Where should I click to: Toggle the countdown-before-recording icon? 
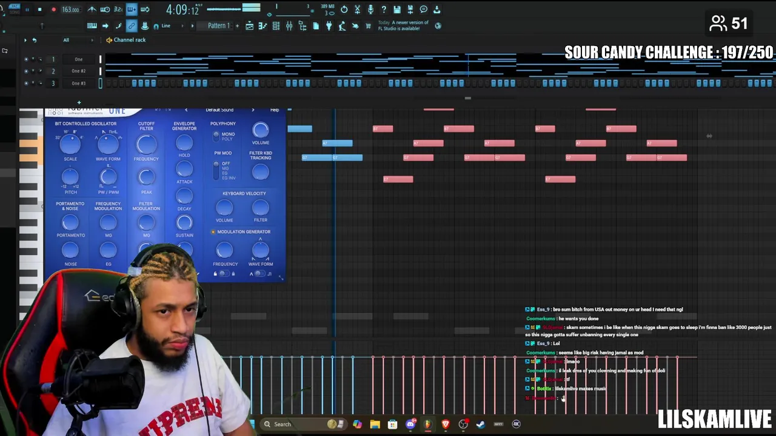(118, 10)
